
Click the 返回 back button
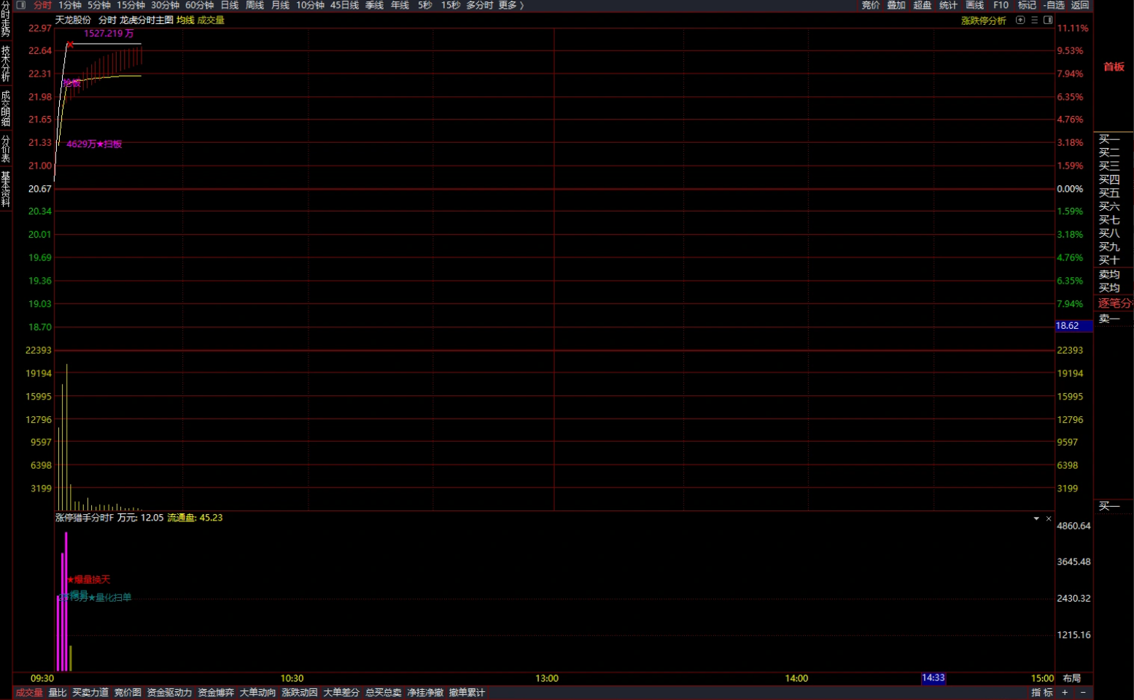pos(1080,5)
